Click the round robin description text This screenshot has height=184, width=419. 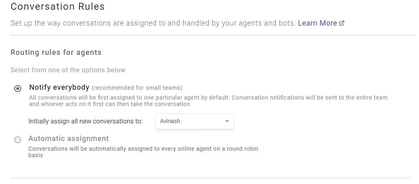tap(143, 152)
